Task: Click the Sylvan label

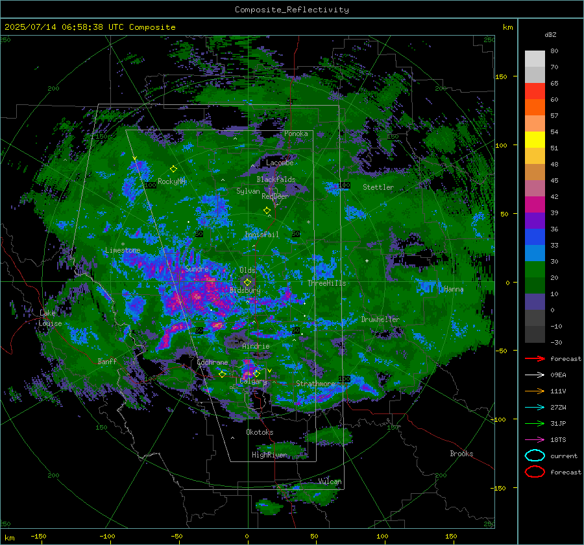Action: [x=248, y=191]
